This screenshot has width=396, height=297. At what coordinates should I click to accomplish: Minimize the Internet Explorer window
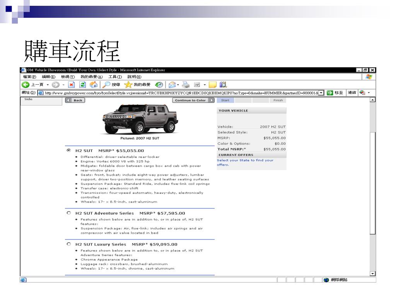(x=359, y=70)
